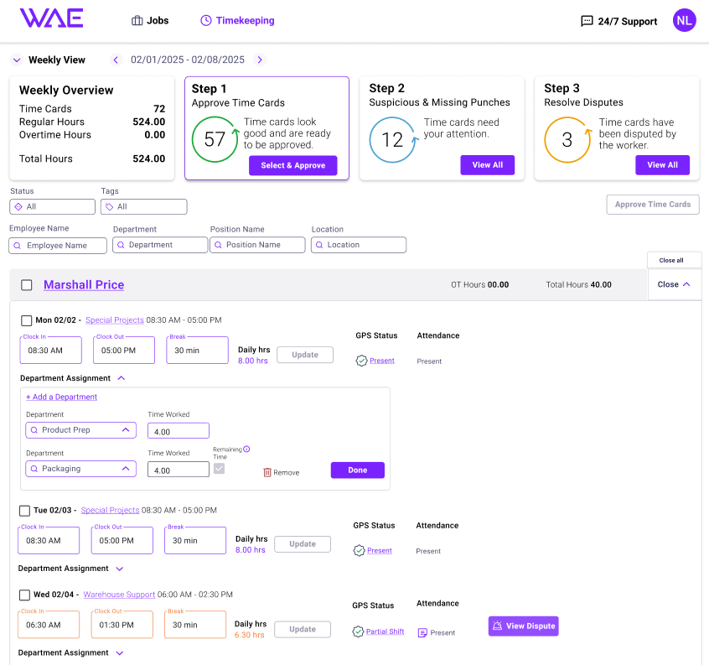The image size is (709, 665).
Task: Switch to the Timekeeping tab
Action: pos(237,21)
